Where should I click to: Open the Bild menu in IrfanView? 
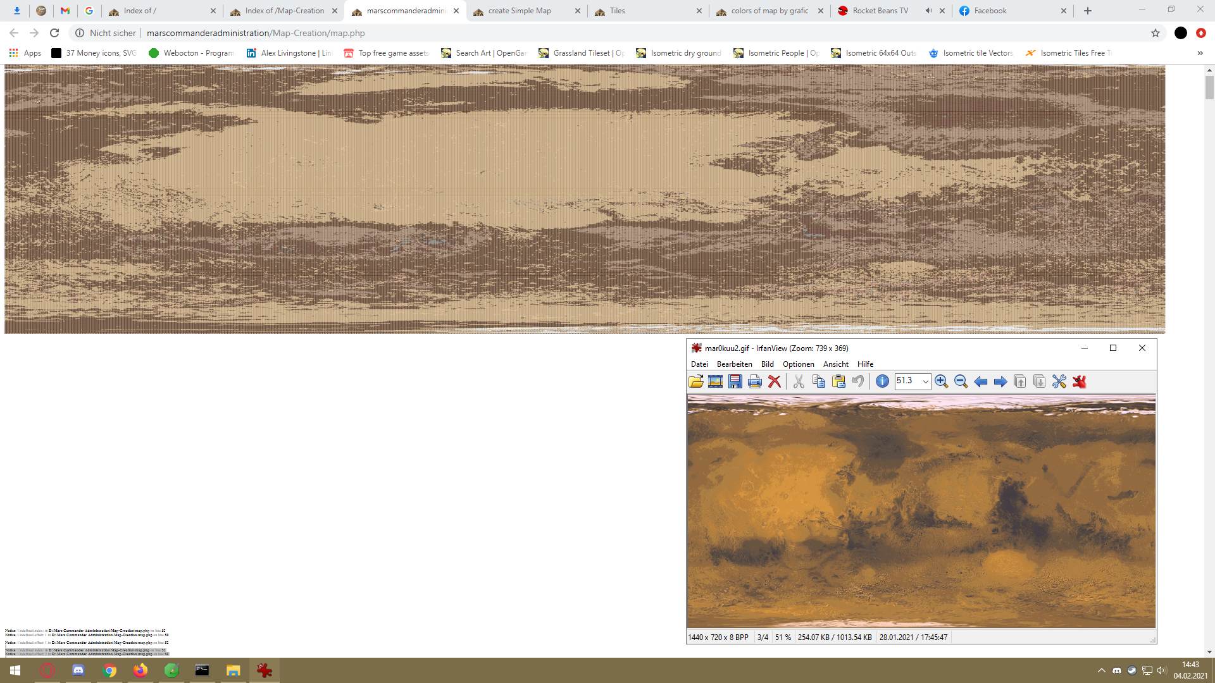pyautogui.click(x=767, y=364)
